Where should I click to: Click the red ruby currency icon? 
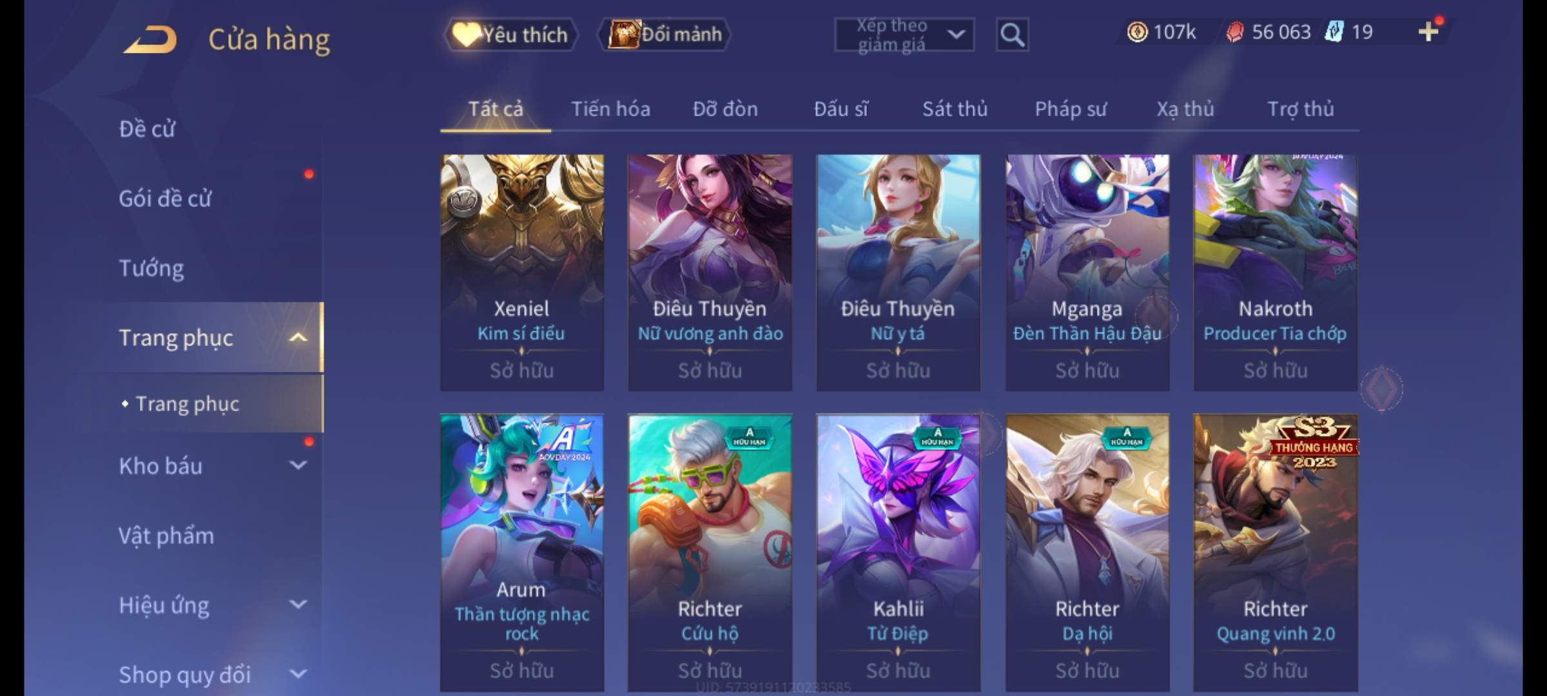(1234, 32)
